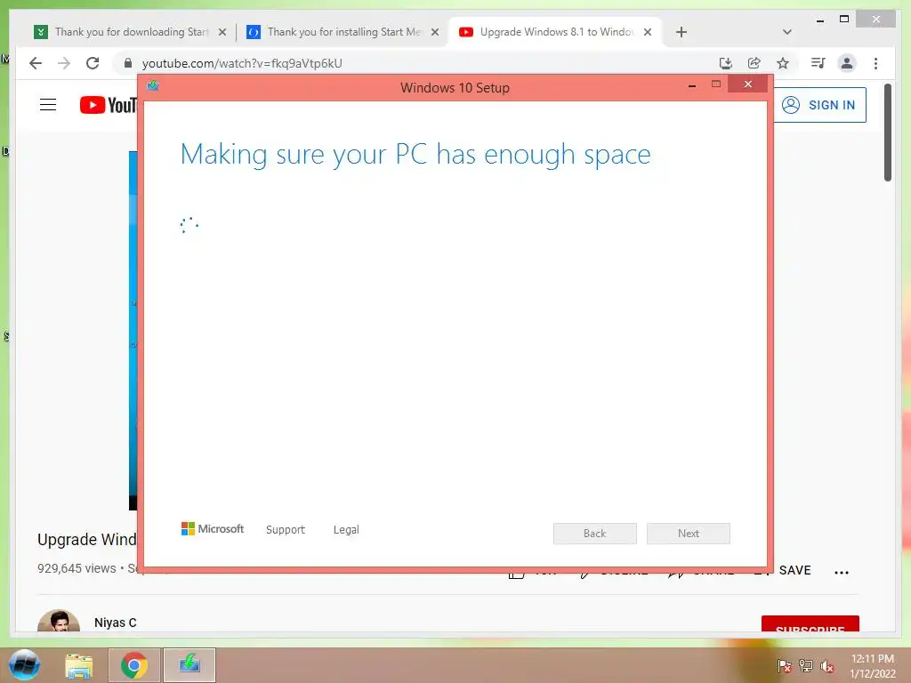
Task: Click the YouTube page scrollbar
Action: pos(888,133)
